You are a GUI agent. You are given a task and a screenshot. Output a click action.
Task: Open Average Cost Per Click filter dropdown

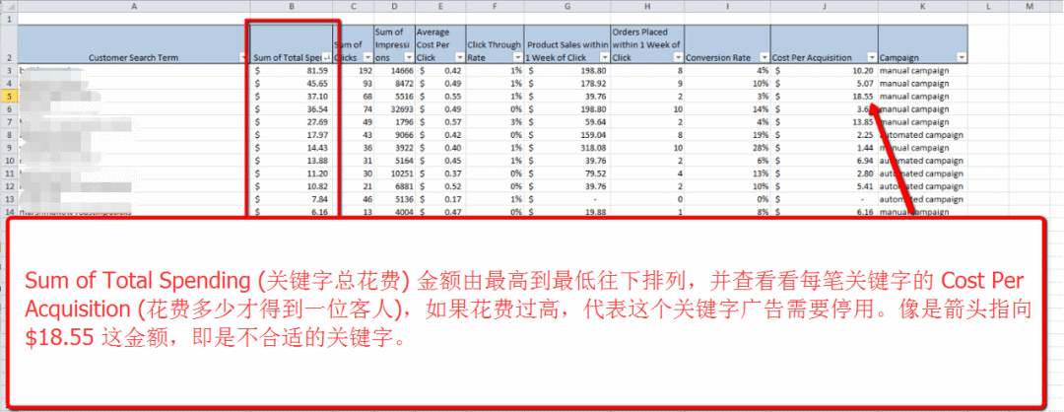click(459, 58)
